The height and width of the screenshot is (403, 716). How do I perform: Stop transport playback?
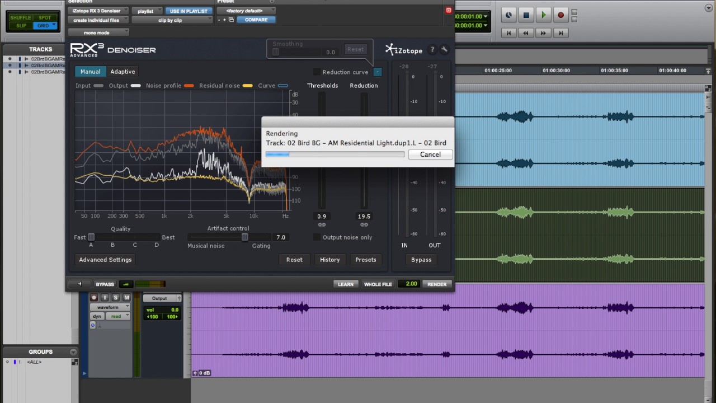526,15
